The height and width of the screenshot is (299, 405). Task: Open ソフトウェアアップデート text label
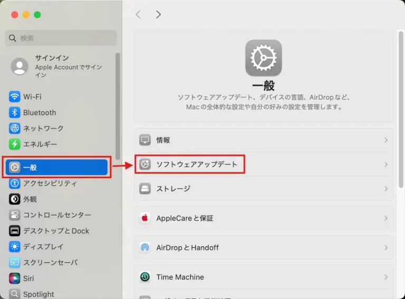[x=197, y=164]
